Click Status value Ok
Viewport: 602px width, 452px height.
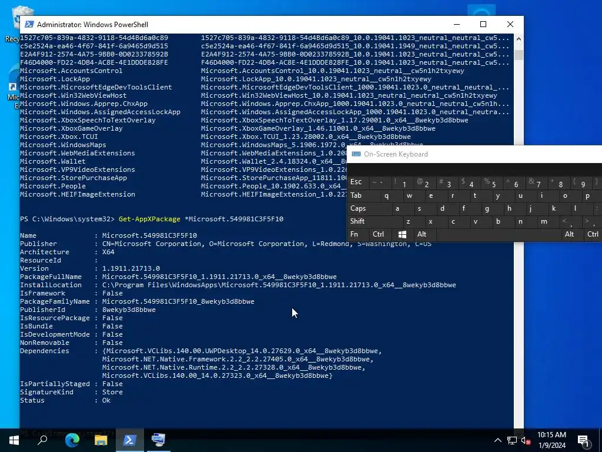coord(106,400)
